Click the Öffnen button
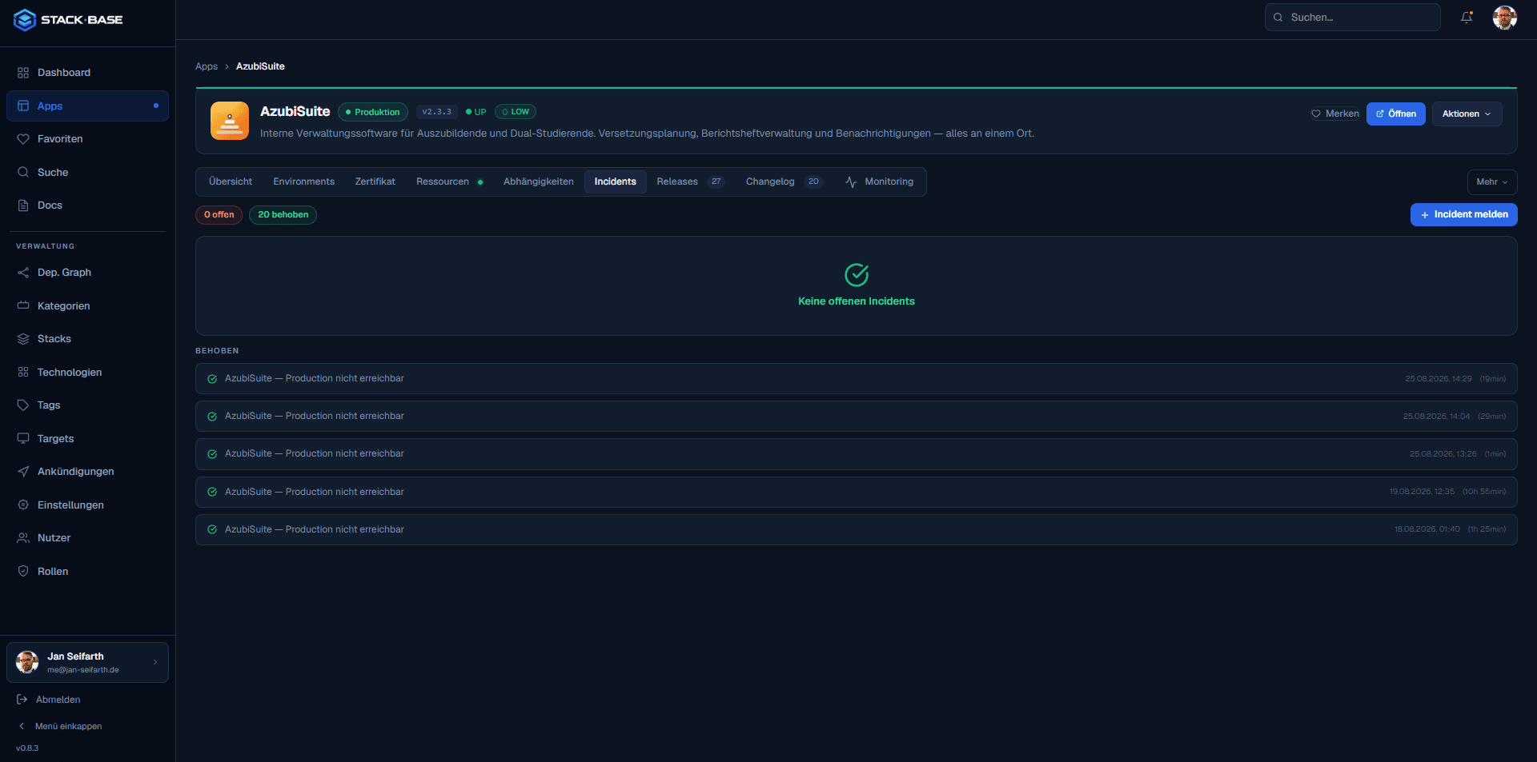Viewport: 1537px width, 762px height. coord(1395,114)
